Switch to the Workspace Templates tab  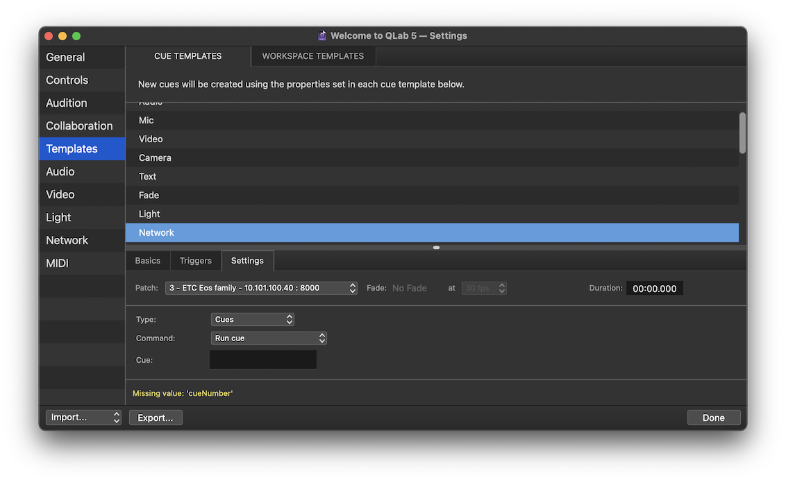coord(312,56)
